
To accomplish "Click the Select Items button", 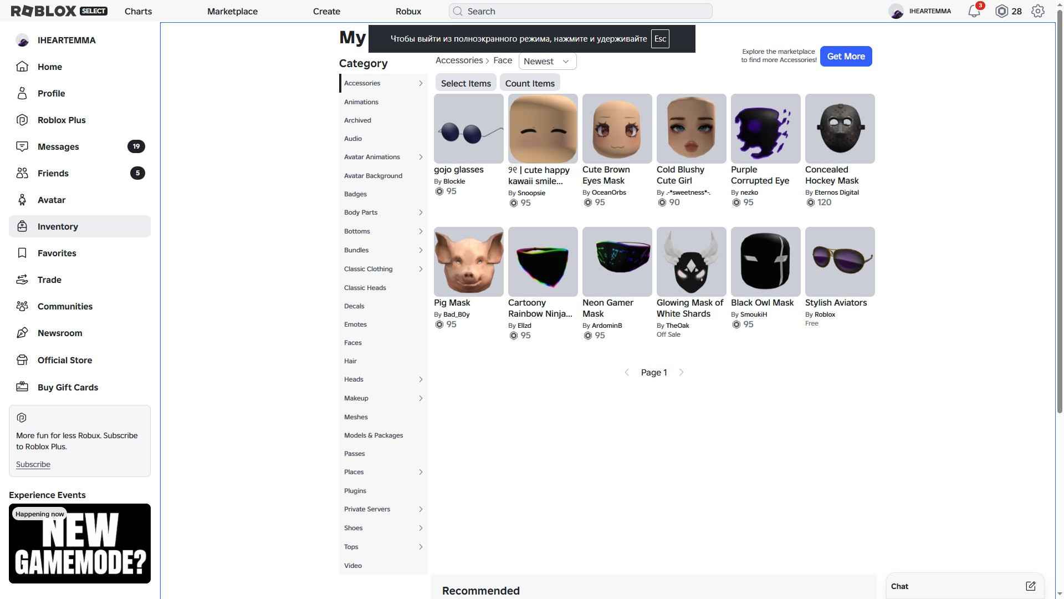I will (466, 83).
